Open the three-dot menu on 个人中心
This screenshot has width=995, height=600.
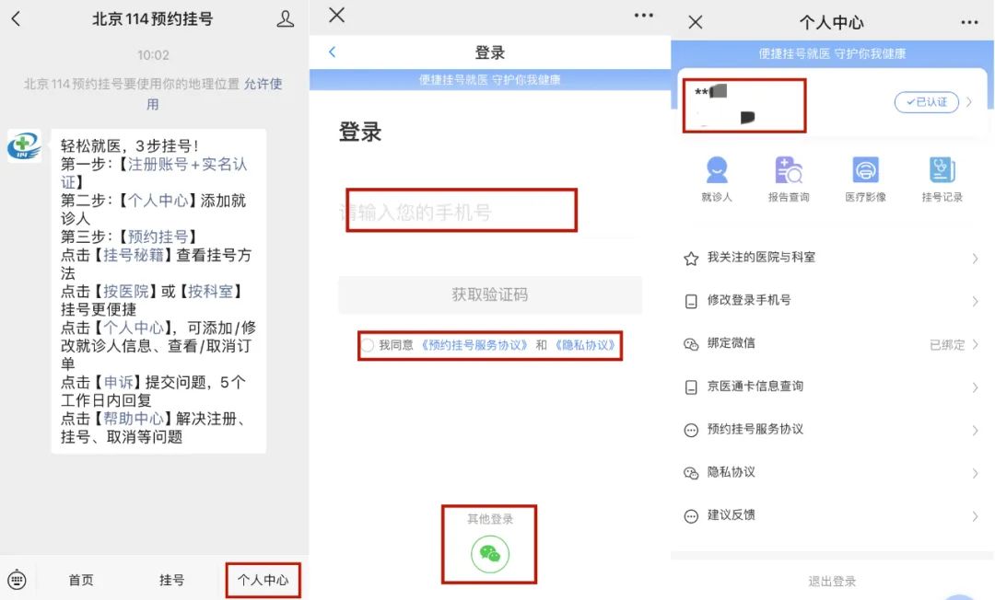969,22
